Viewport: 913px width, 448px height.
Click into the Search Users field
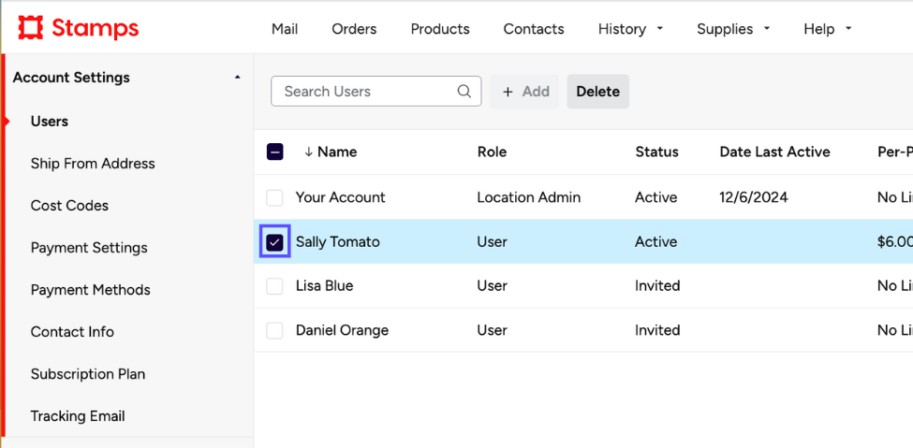point(365,92)
